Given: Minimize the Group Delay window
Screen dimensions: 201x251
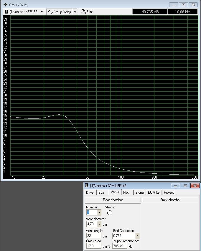Looking at the screenshot, I should [x=174, y=5].
